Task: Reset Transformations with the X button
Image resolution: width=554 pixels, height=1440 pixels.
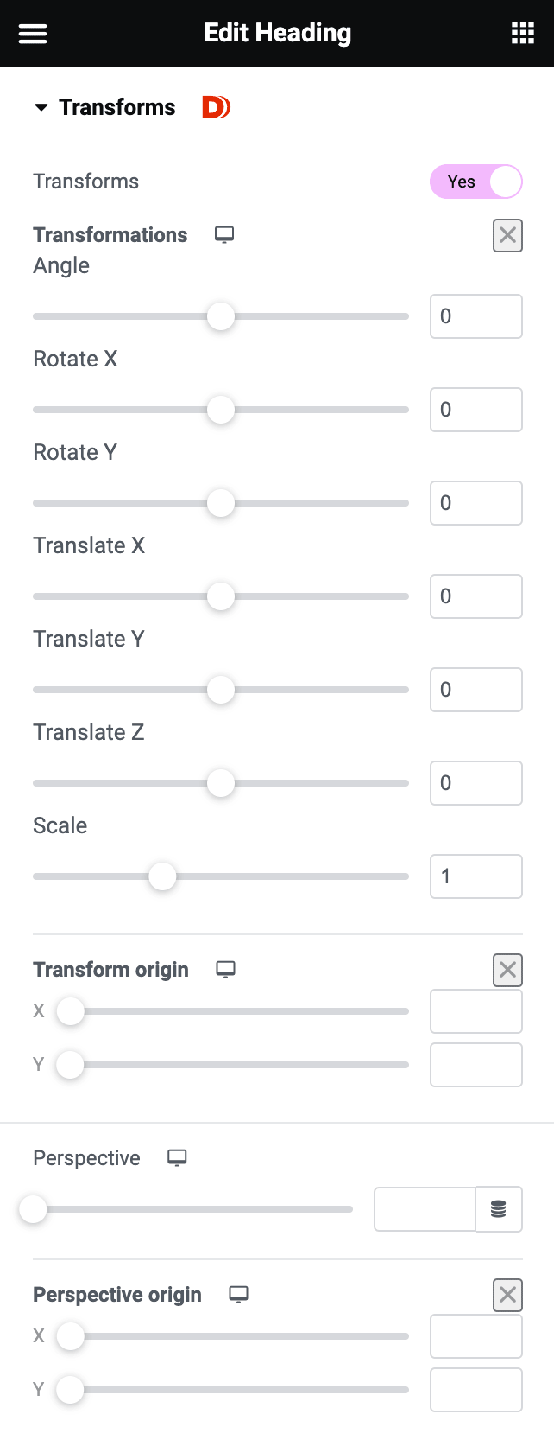Action: click(x=507, y=235)
